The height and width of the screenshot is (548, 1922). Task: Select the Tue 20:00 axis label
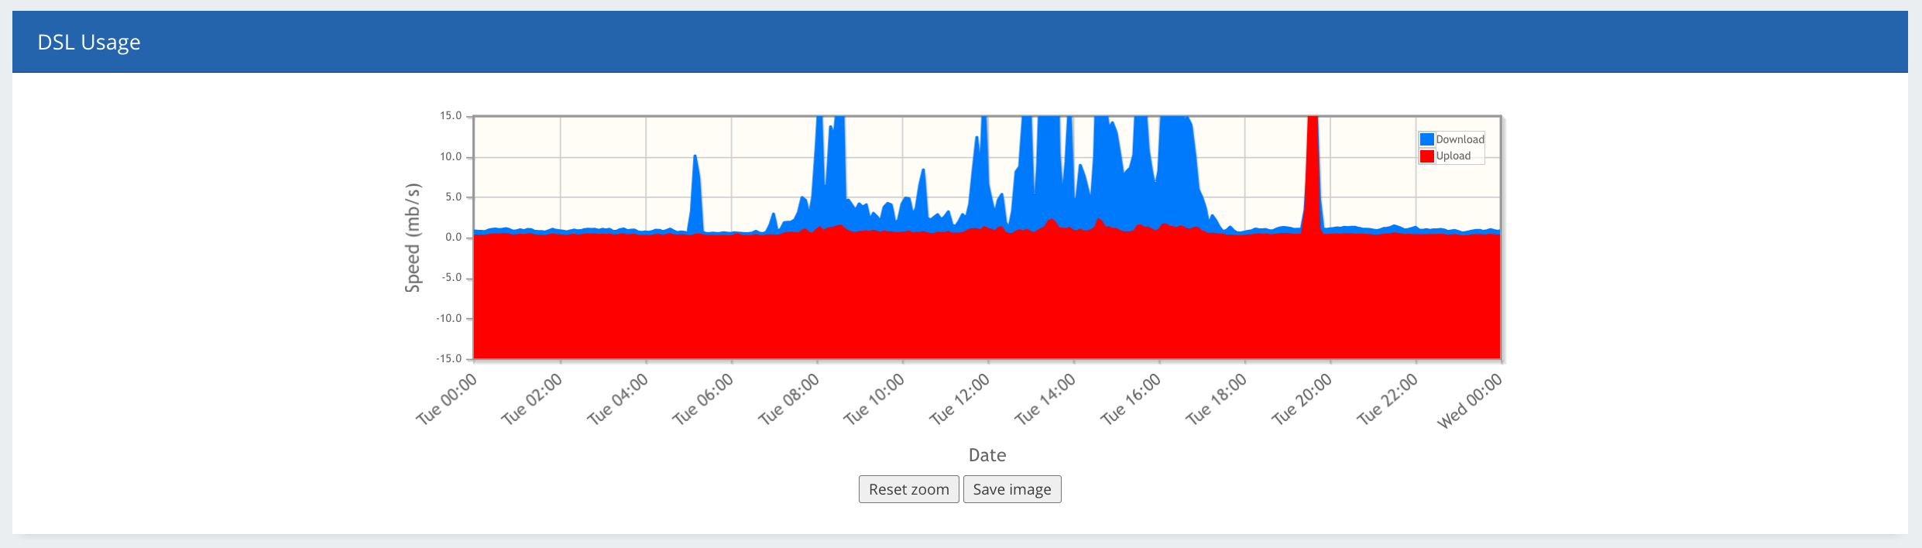(1302, 399)
